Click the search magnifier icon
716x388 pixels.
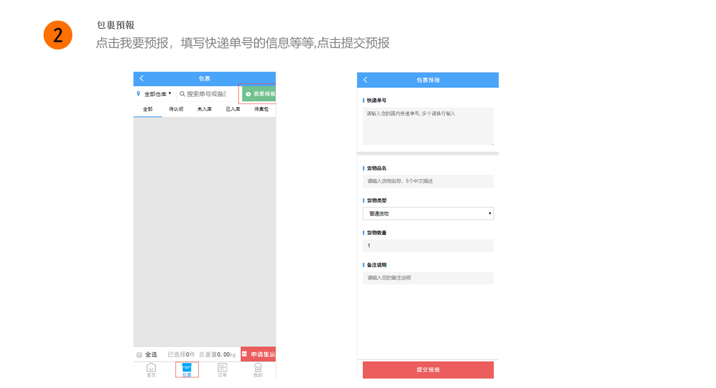[x=182, y=94]
